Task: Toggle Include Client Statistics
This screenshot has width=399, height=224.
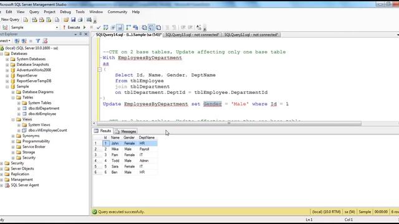Action: [135, 27]
